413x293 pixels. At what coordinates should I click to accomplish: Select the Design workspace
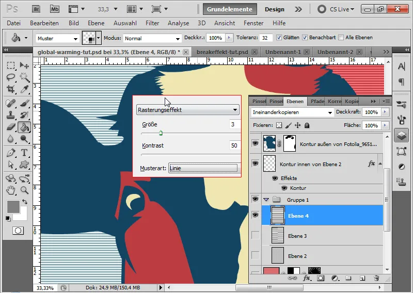[x=275, y=9]
